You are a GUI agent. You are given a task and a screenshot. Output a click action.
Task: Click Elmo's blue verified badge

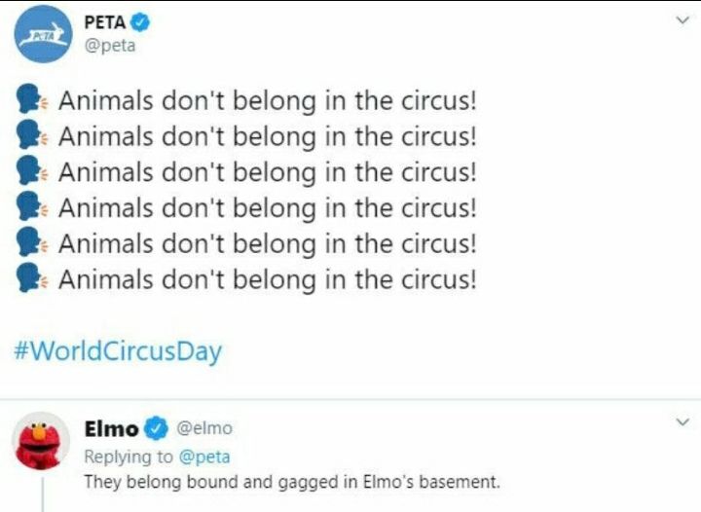coord(156,427)
